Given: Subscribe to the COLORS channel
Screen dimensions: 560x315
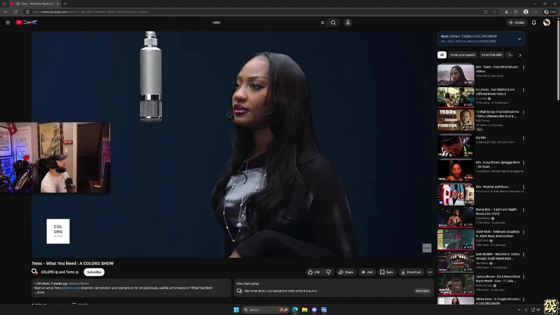Looking at the screenshot, I should (94, 272).
